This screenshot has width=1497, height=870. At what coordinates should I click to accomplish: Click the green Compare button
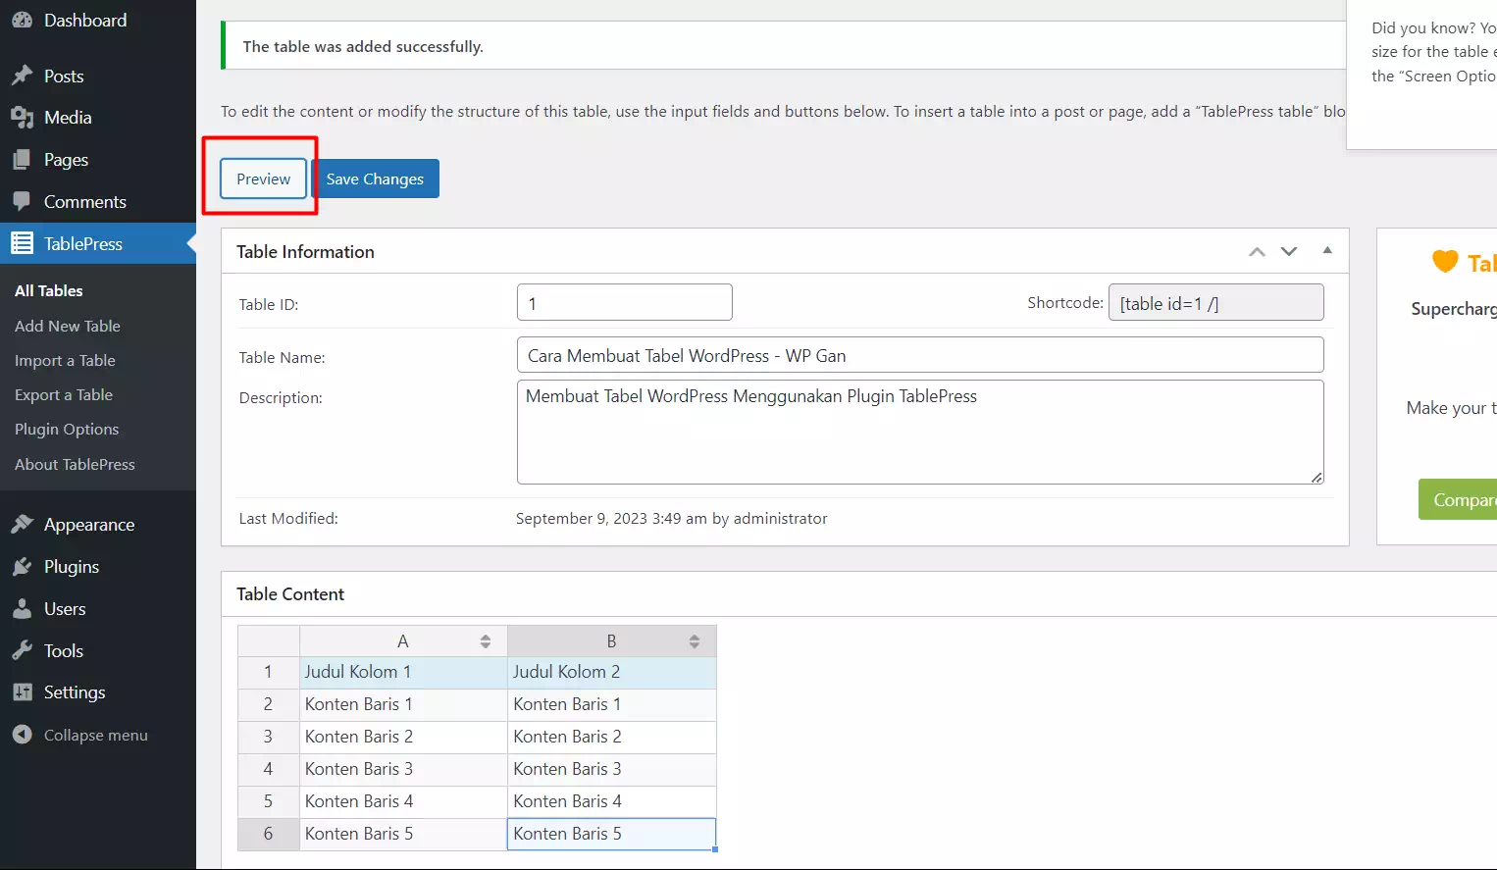coord(1458,499)
